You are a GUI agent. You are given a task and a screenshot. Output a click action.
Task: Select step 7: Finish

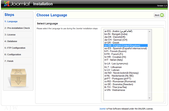[9, 61]
